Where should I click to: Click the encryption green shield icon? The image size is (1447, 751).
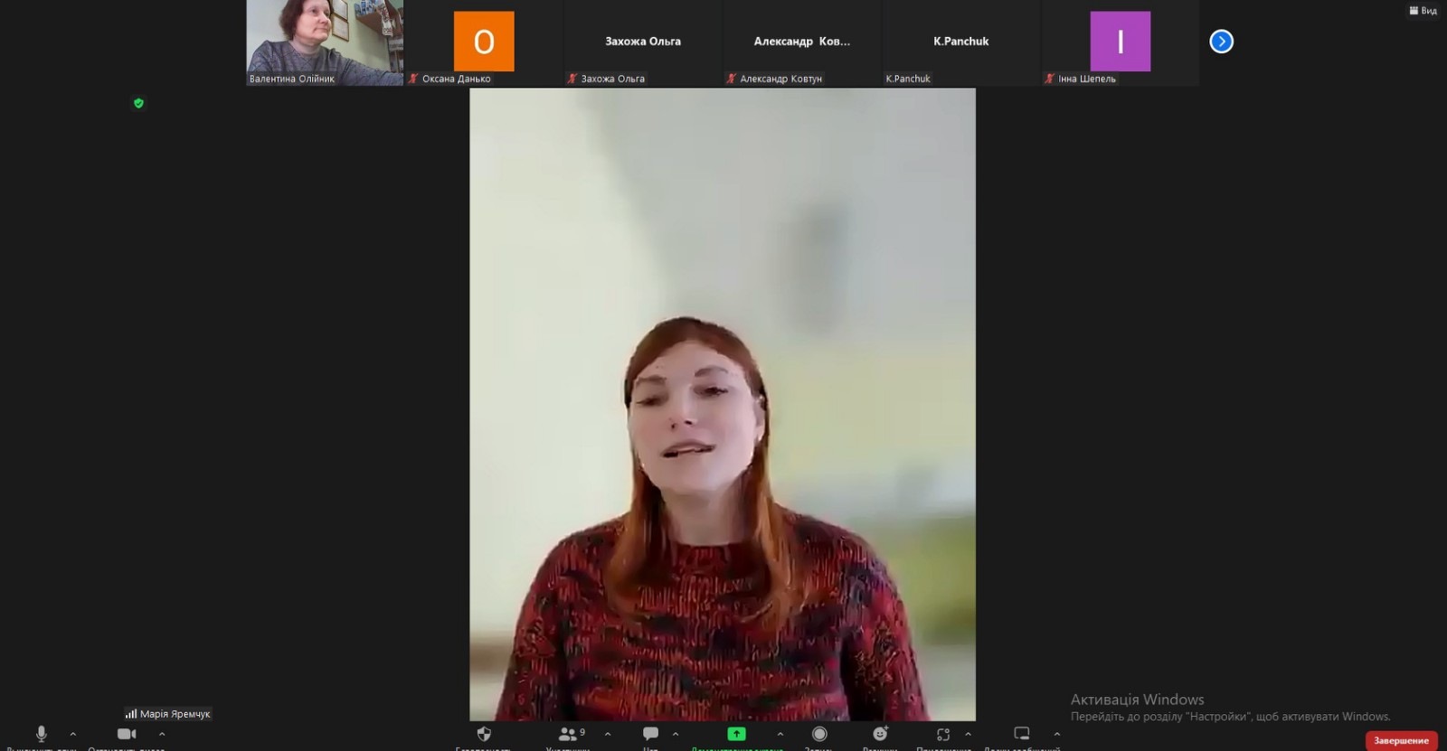[138, 103]
